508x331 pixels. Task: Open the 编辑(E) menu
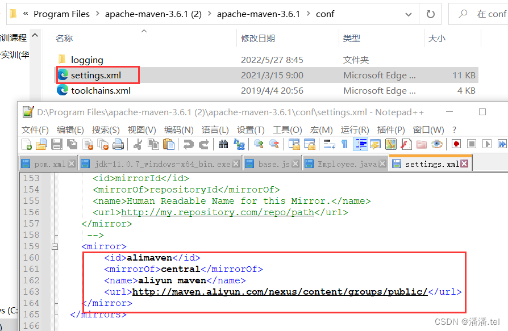click(x=70, y=130)
